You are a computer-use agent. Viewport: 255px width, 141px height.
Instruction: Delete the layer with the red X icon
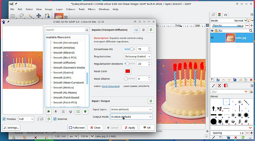(x=252, y=79)
